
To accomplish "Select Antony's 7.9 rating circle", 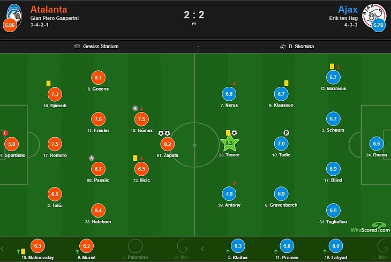I will point(229,193).
